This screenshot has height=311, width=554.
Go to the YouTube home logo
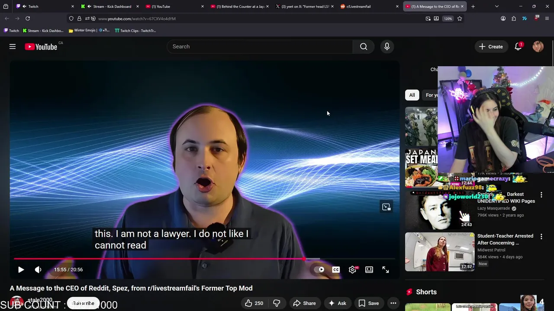coord(41,47)
